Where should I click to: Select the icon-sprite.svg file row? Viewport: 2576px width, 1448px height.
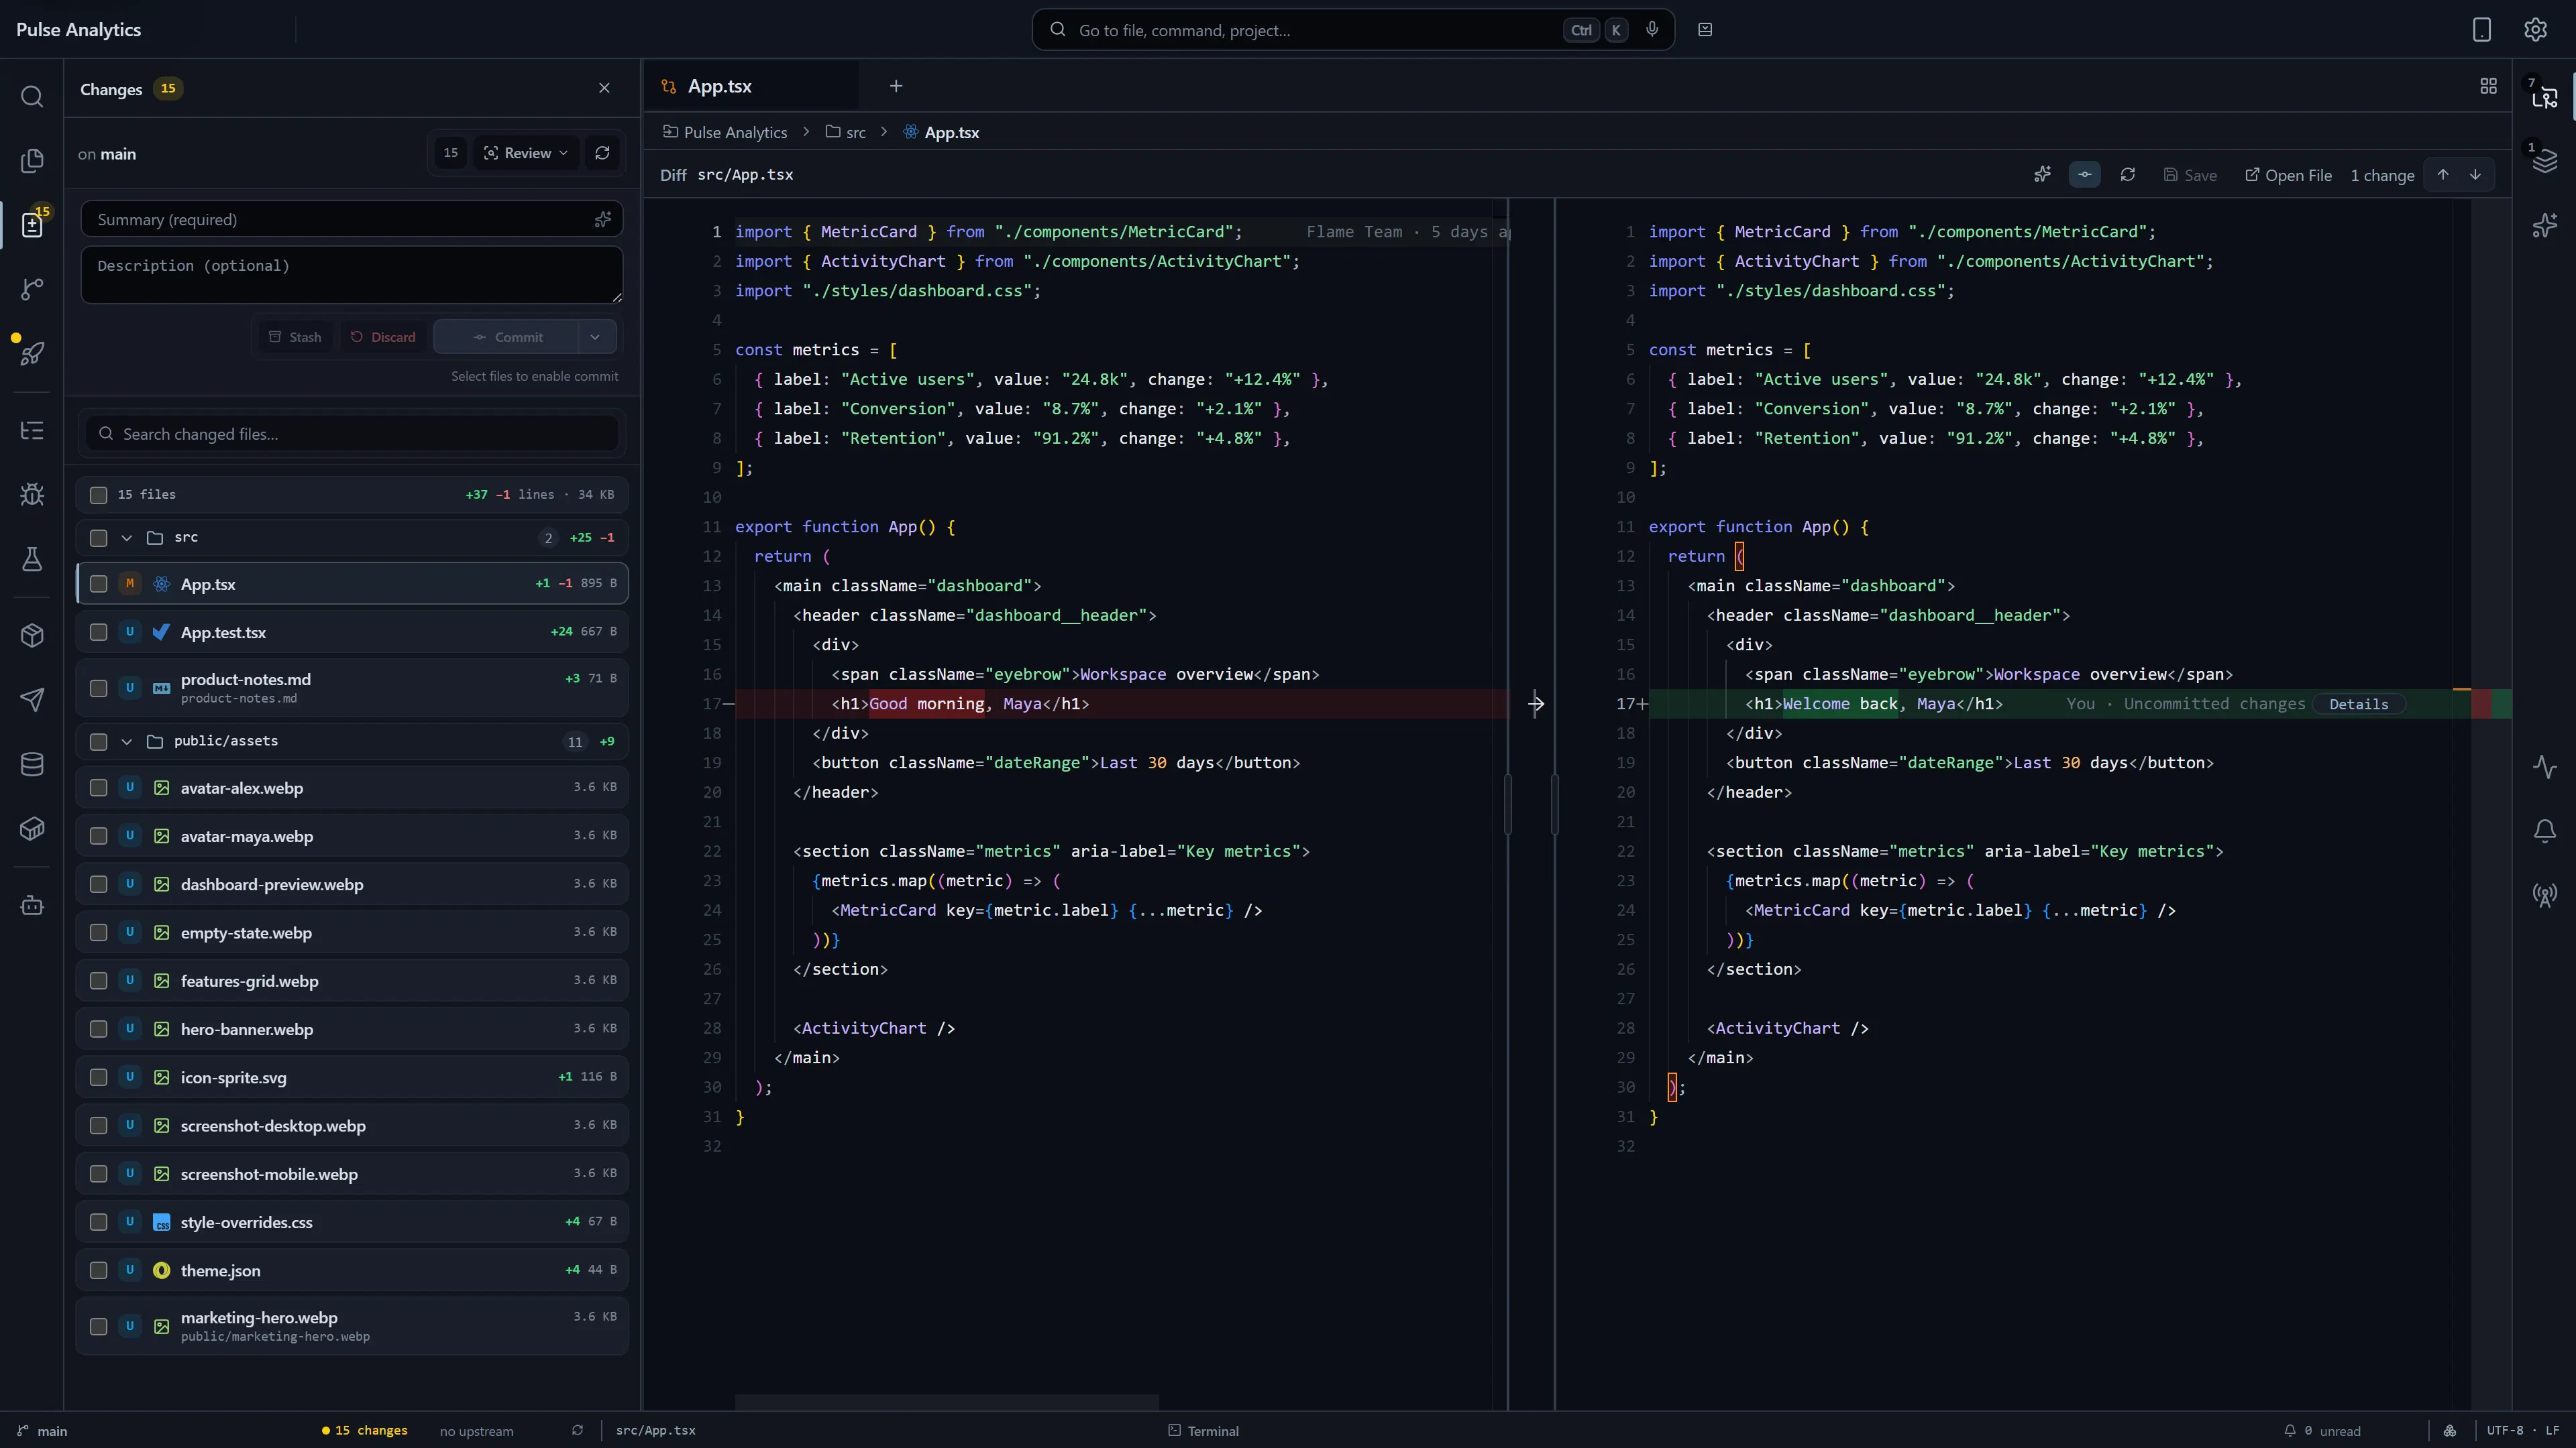point(352,1077)
